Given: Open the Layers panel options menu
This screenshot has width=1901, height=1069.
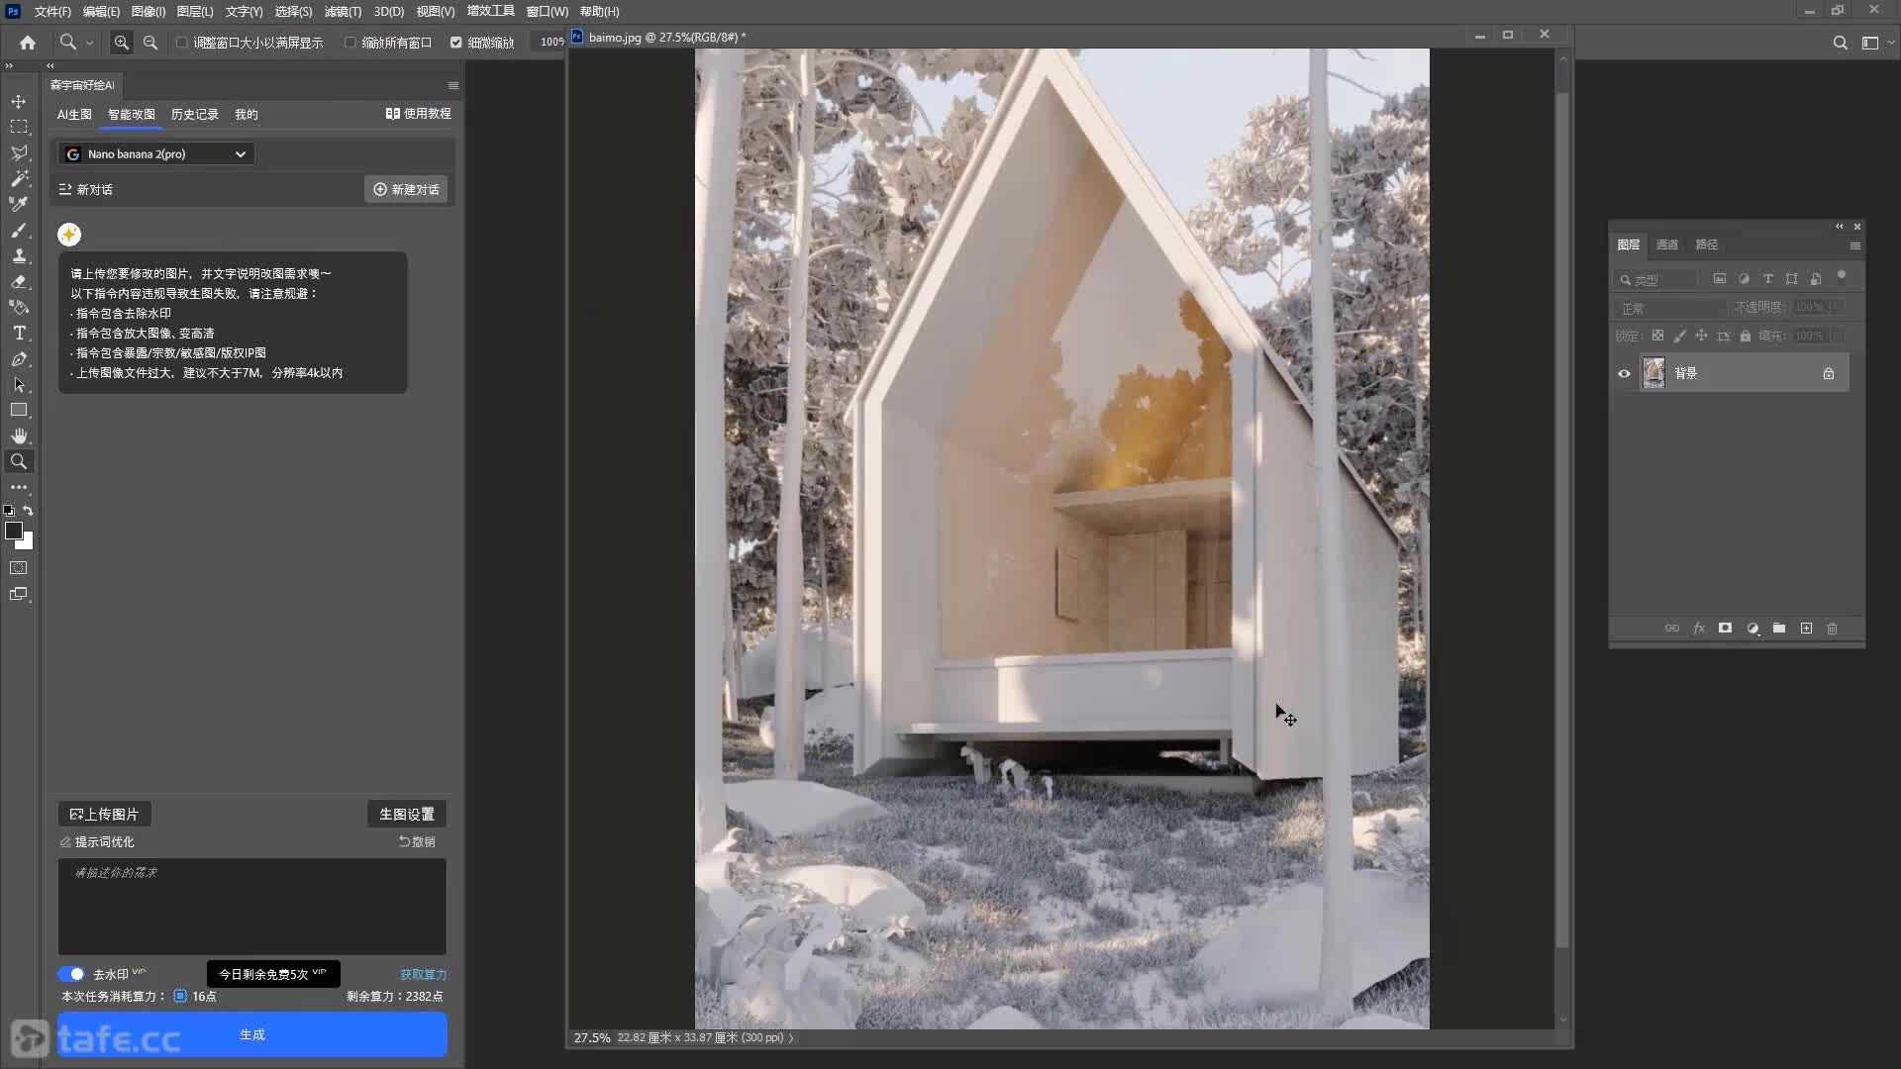Looking at the screenshot, I should coord(1854,245).
